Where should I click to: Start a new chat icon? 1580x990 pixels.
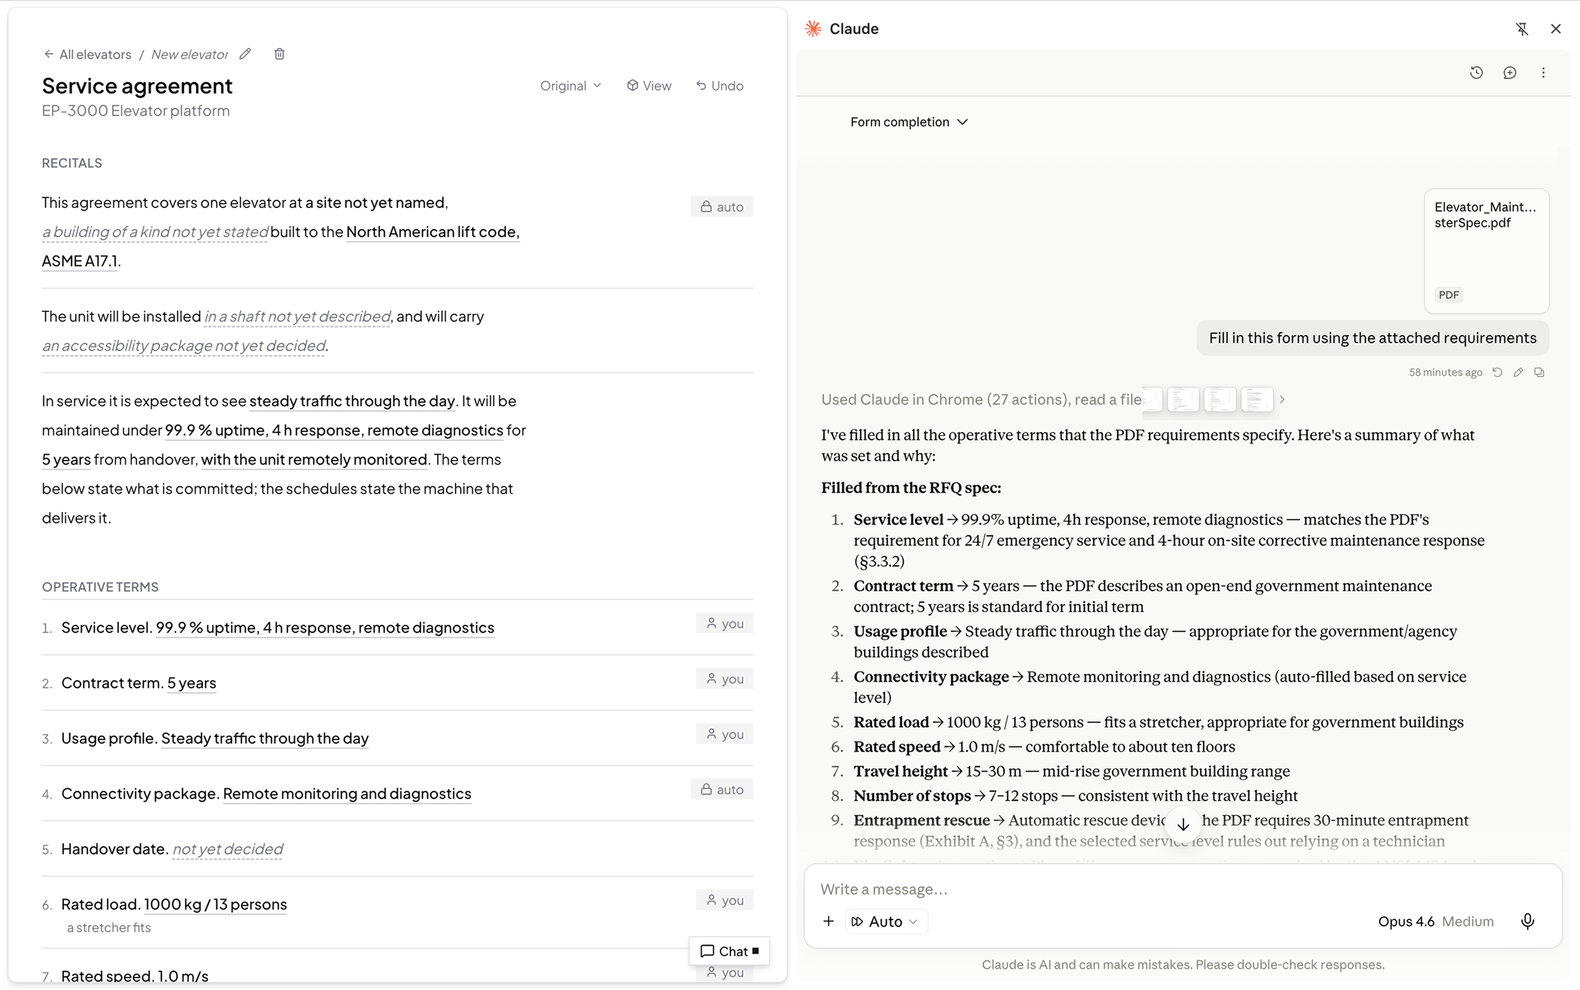(x=1509, y=73)
